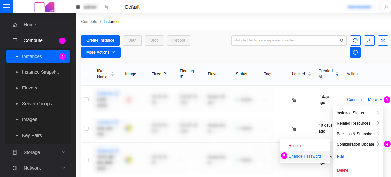This screenshot has width=391, height=177.
Task: Choose Change Password from the submenu
Action: point(305,156)
